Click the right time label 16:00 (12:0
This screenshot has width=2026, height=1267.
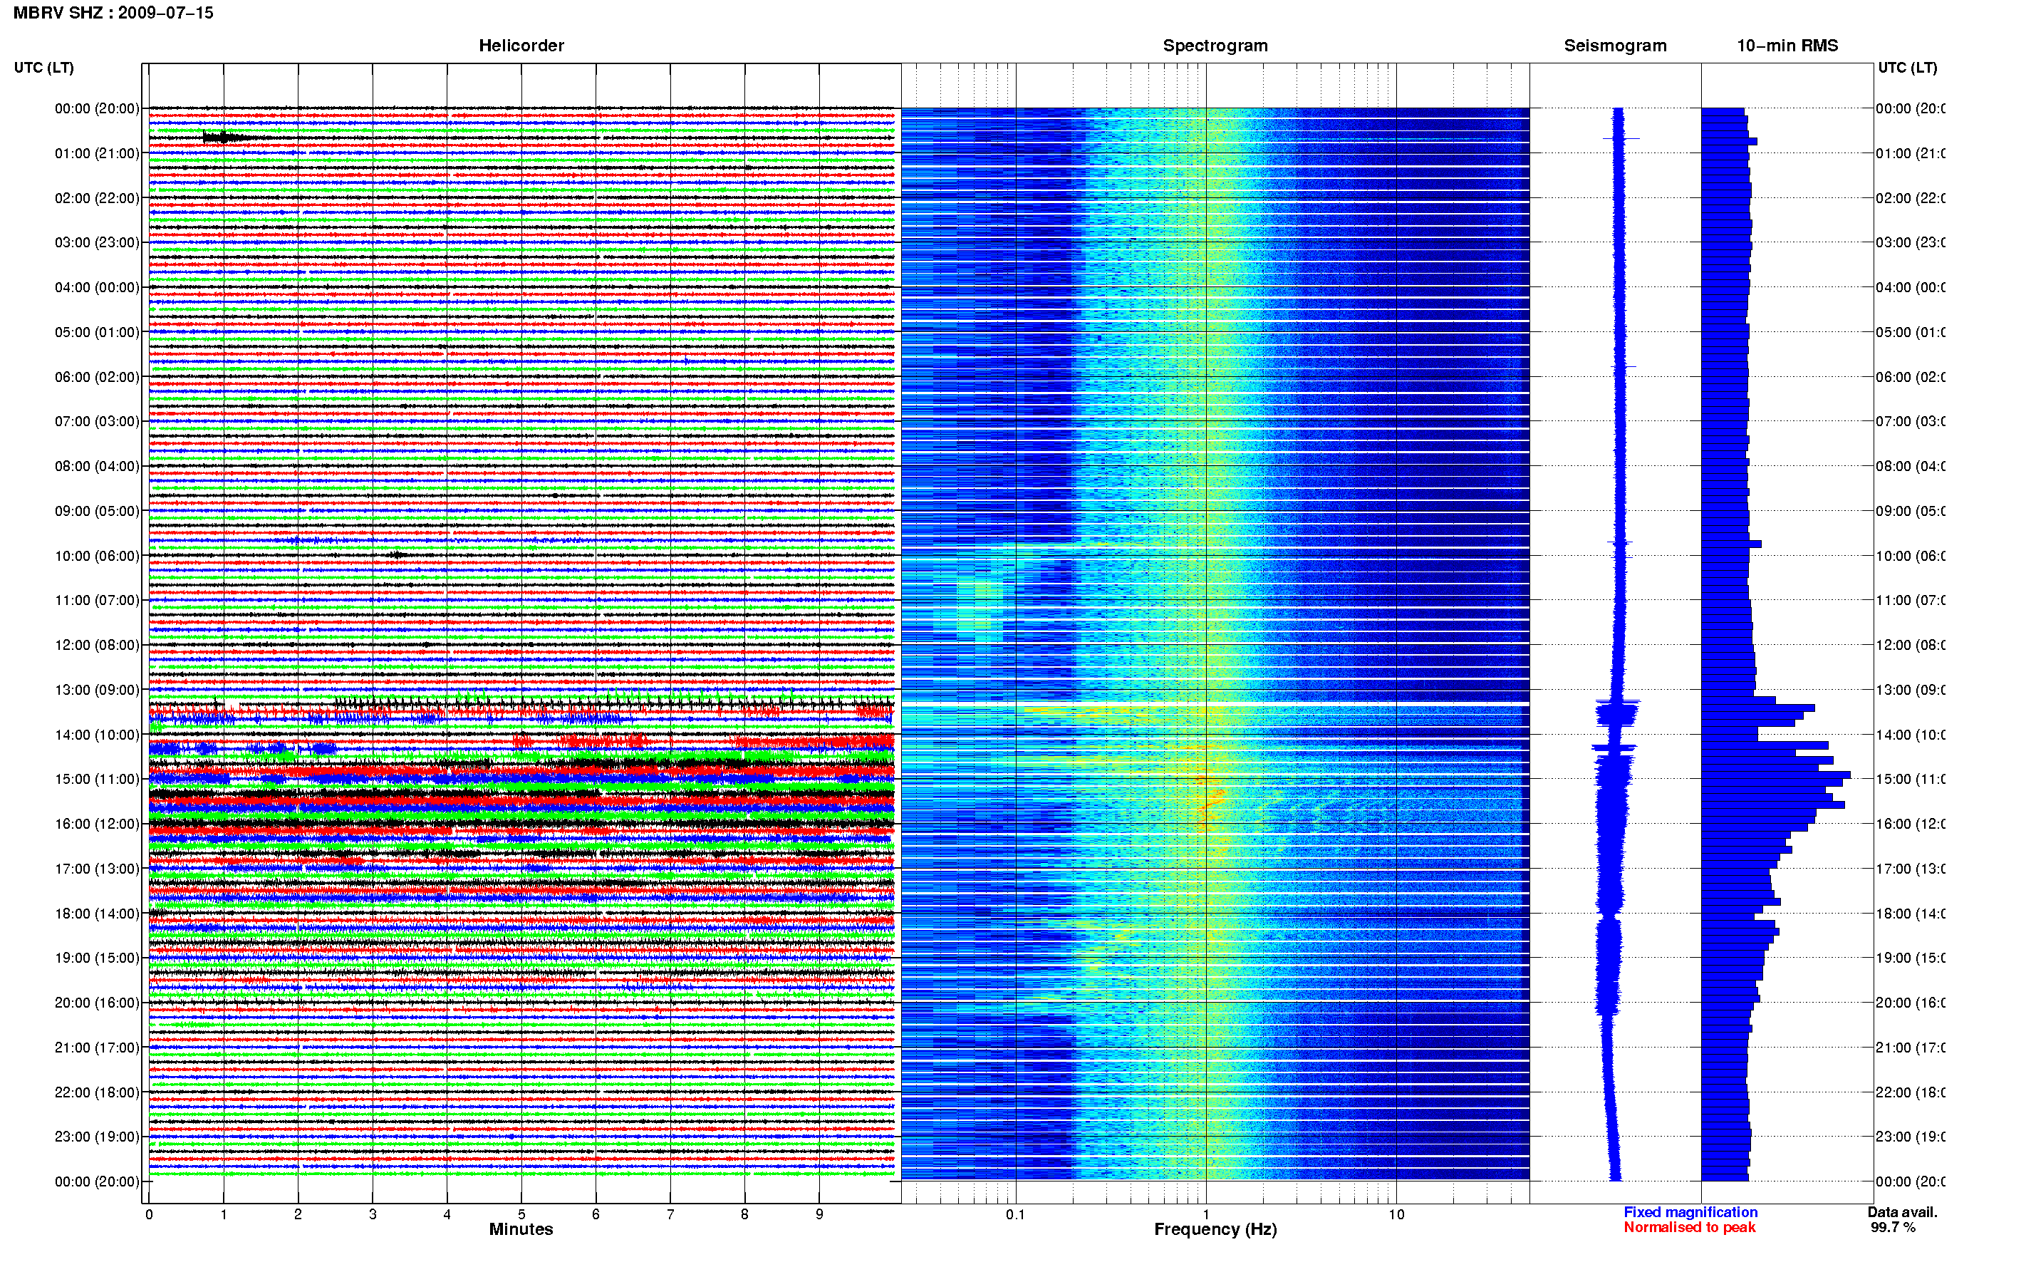coord(1911,824)
